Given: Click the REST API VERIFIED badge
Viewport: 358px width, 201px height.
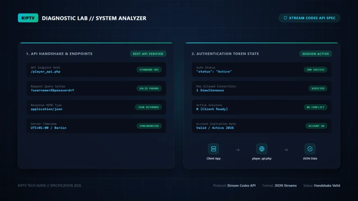Looking at the screenshot, I should click(148, 54).
